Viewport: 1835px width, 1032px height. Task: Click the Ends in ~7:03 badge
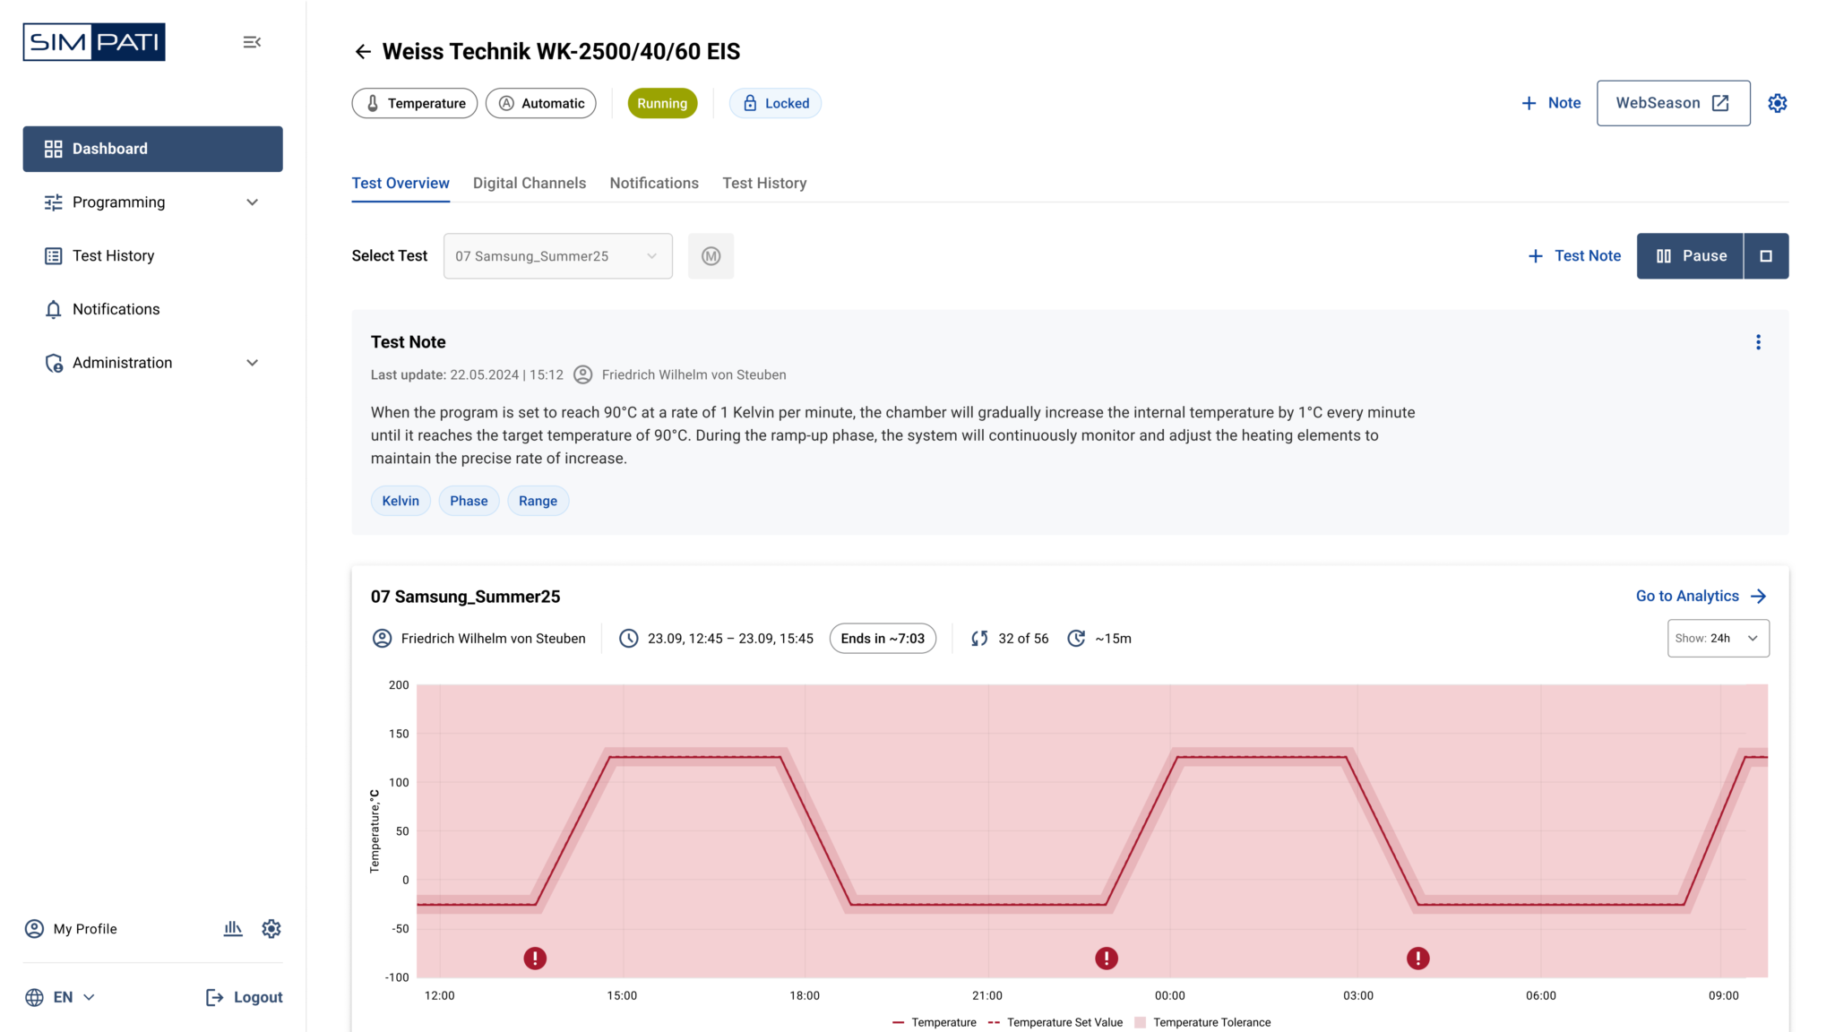[x=883, y=639]
